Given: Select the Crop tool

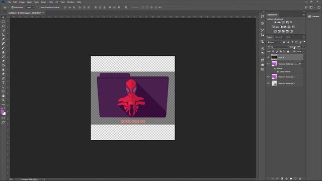Looking at the screenshot, I should point(3,35).
